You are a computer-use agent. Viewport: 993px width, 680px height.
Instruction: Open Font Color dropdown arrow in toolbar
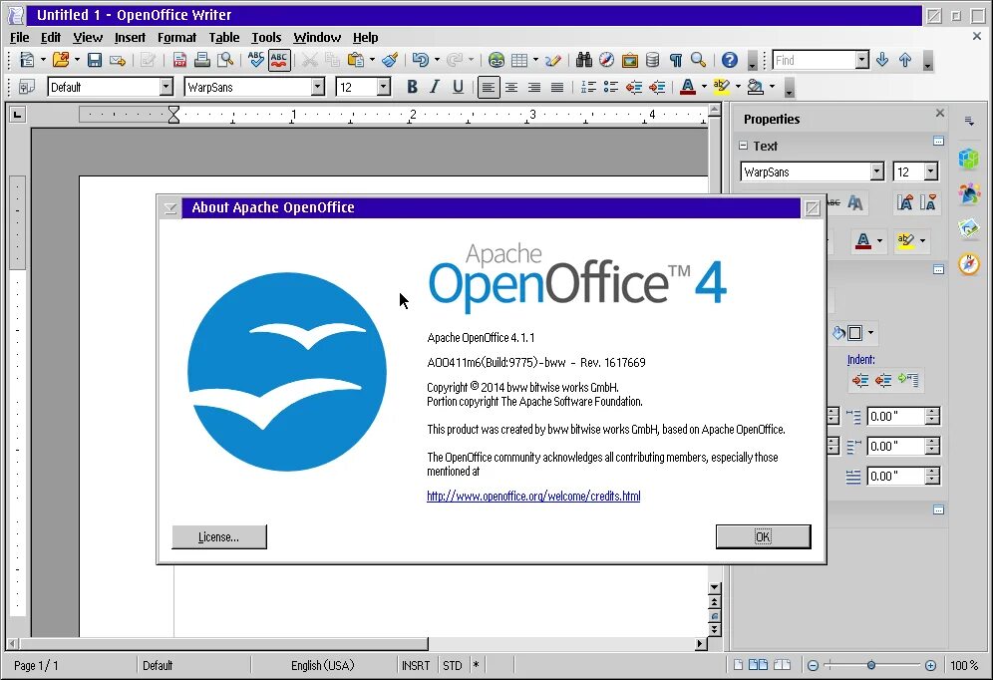(704, 87)
